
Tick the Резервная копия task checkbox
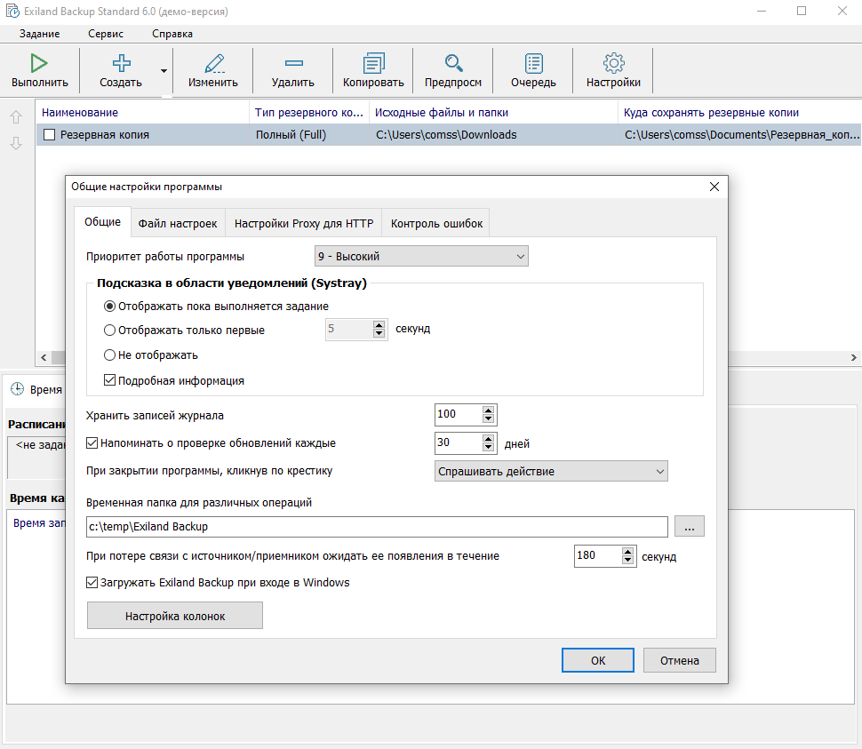point(50,135)
